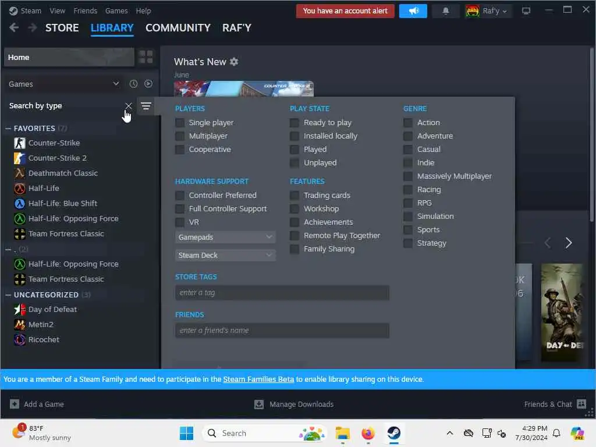Screen dimensions: 596x447
Task: Open the View menu
Action: (58, 11)
